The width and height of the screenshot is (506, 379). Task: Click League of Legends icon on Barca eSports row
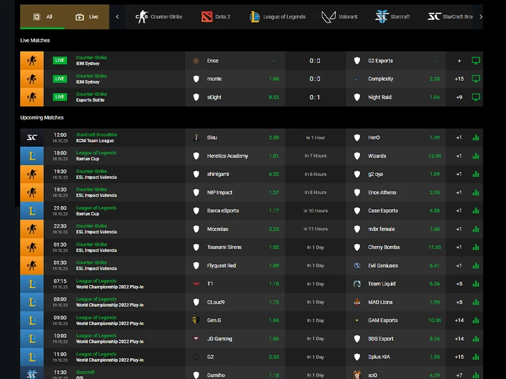coord(32,211)
